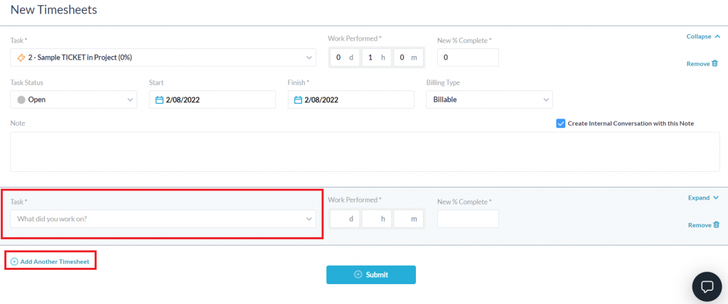Screen dimensions: 728x304
Task: Collapse the first timesheet entry
Action: pos(703,36)
